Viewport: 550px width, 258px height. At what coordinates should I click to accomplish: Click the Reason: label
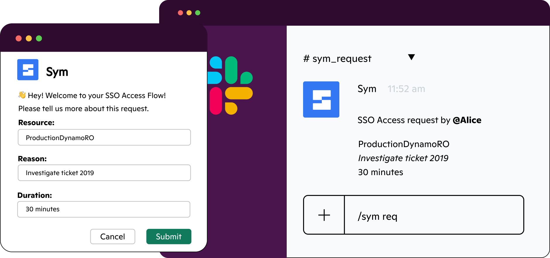click(32, 159)
